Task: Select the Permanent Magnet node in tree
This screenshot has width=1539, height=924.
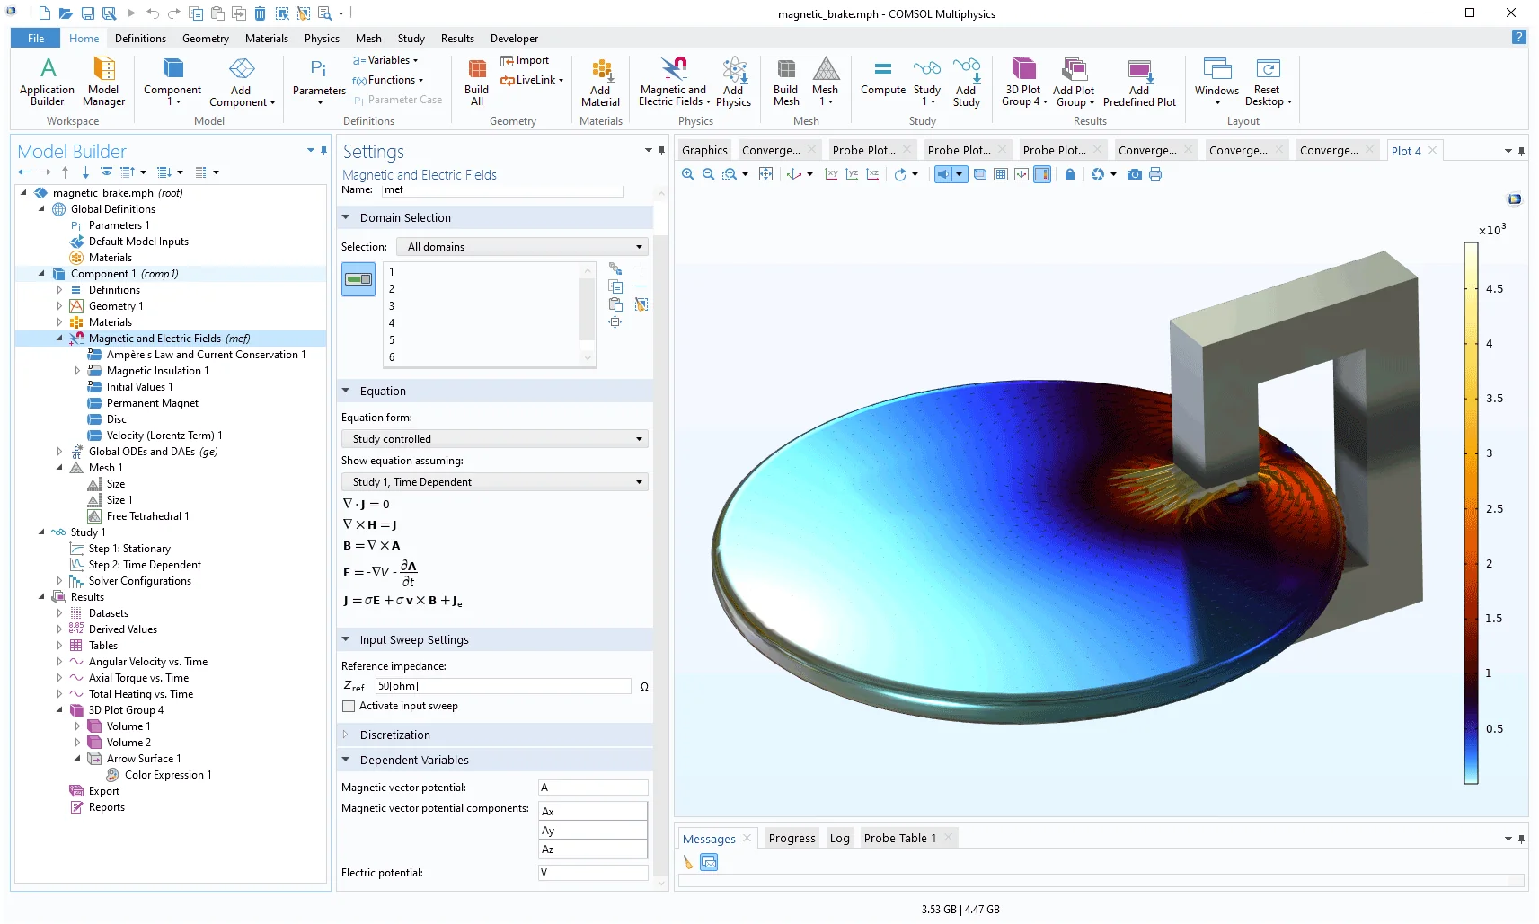Action: tap(152, 403)
